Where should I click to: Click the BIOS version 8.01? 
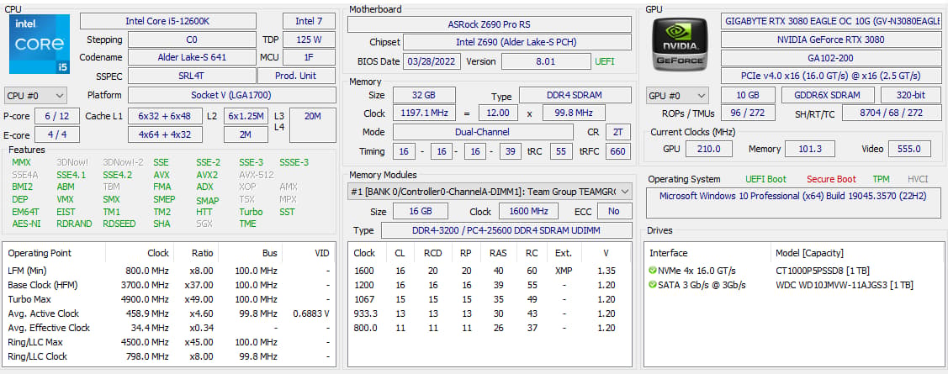pos(546,61)
